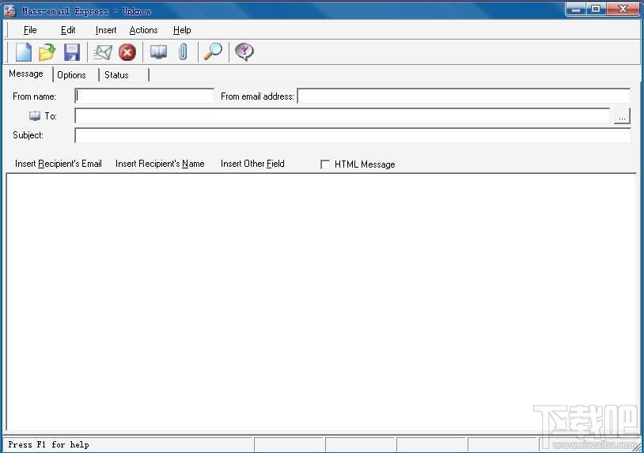Viewport: 644px width, 453px height.
Task: Click inside the To recipients field
Action: coord(343,115)
